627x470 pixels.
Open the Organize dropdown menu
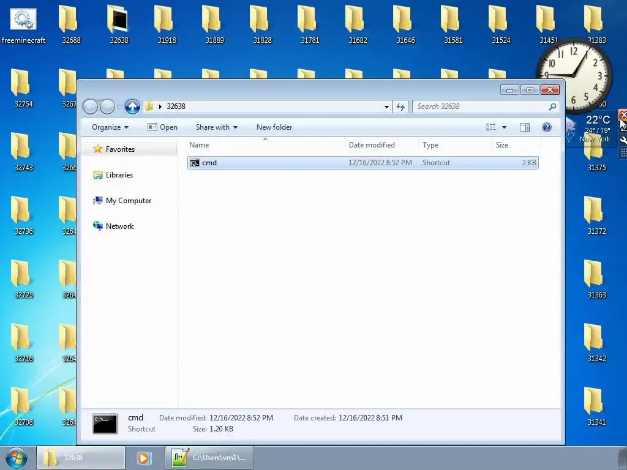click(x=110, y=127)
